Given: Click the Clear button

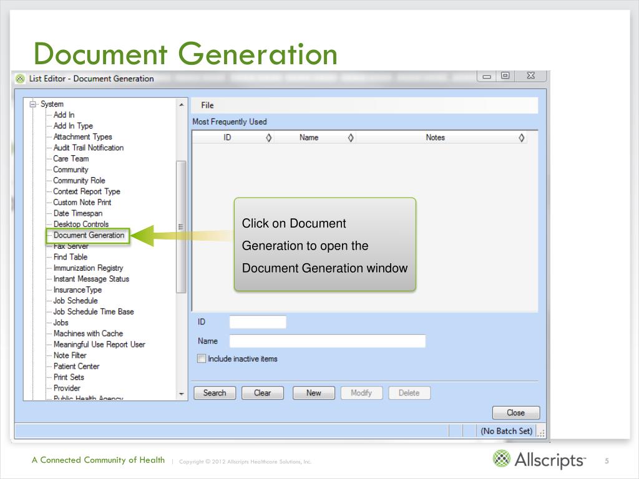Looking at the screenshot, I should (x=263, y=393).
